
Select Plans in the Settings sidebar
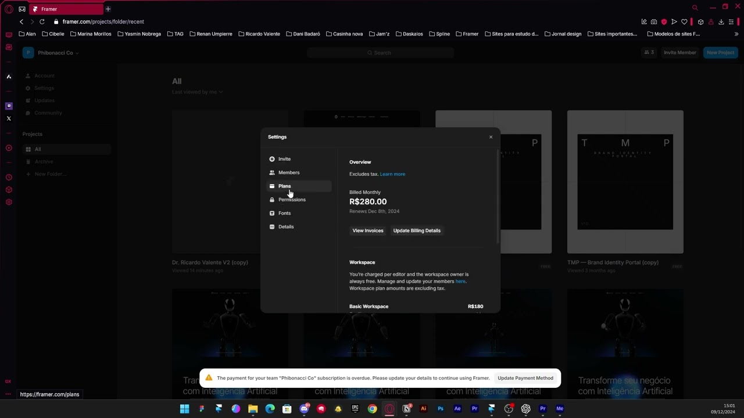click(x=299, y=186)
